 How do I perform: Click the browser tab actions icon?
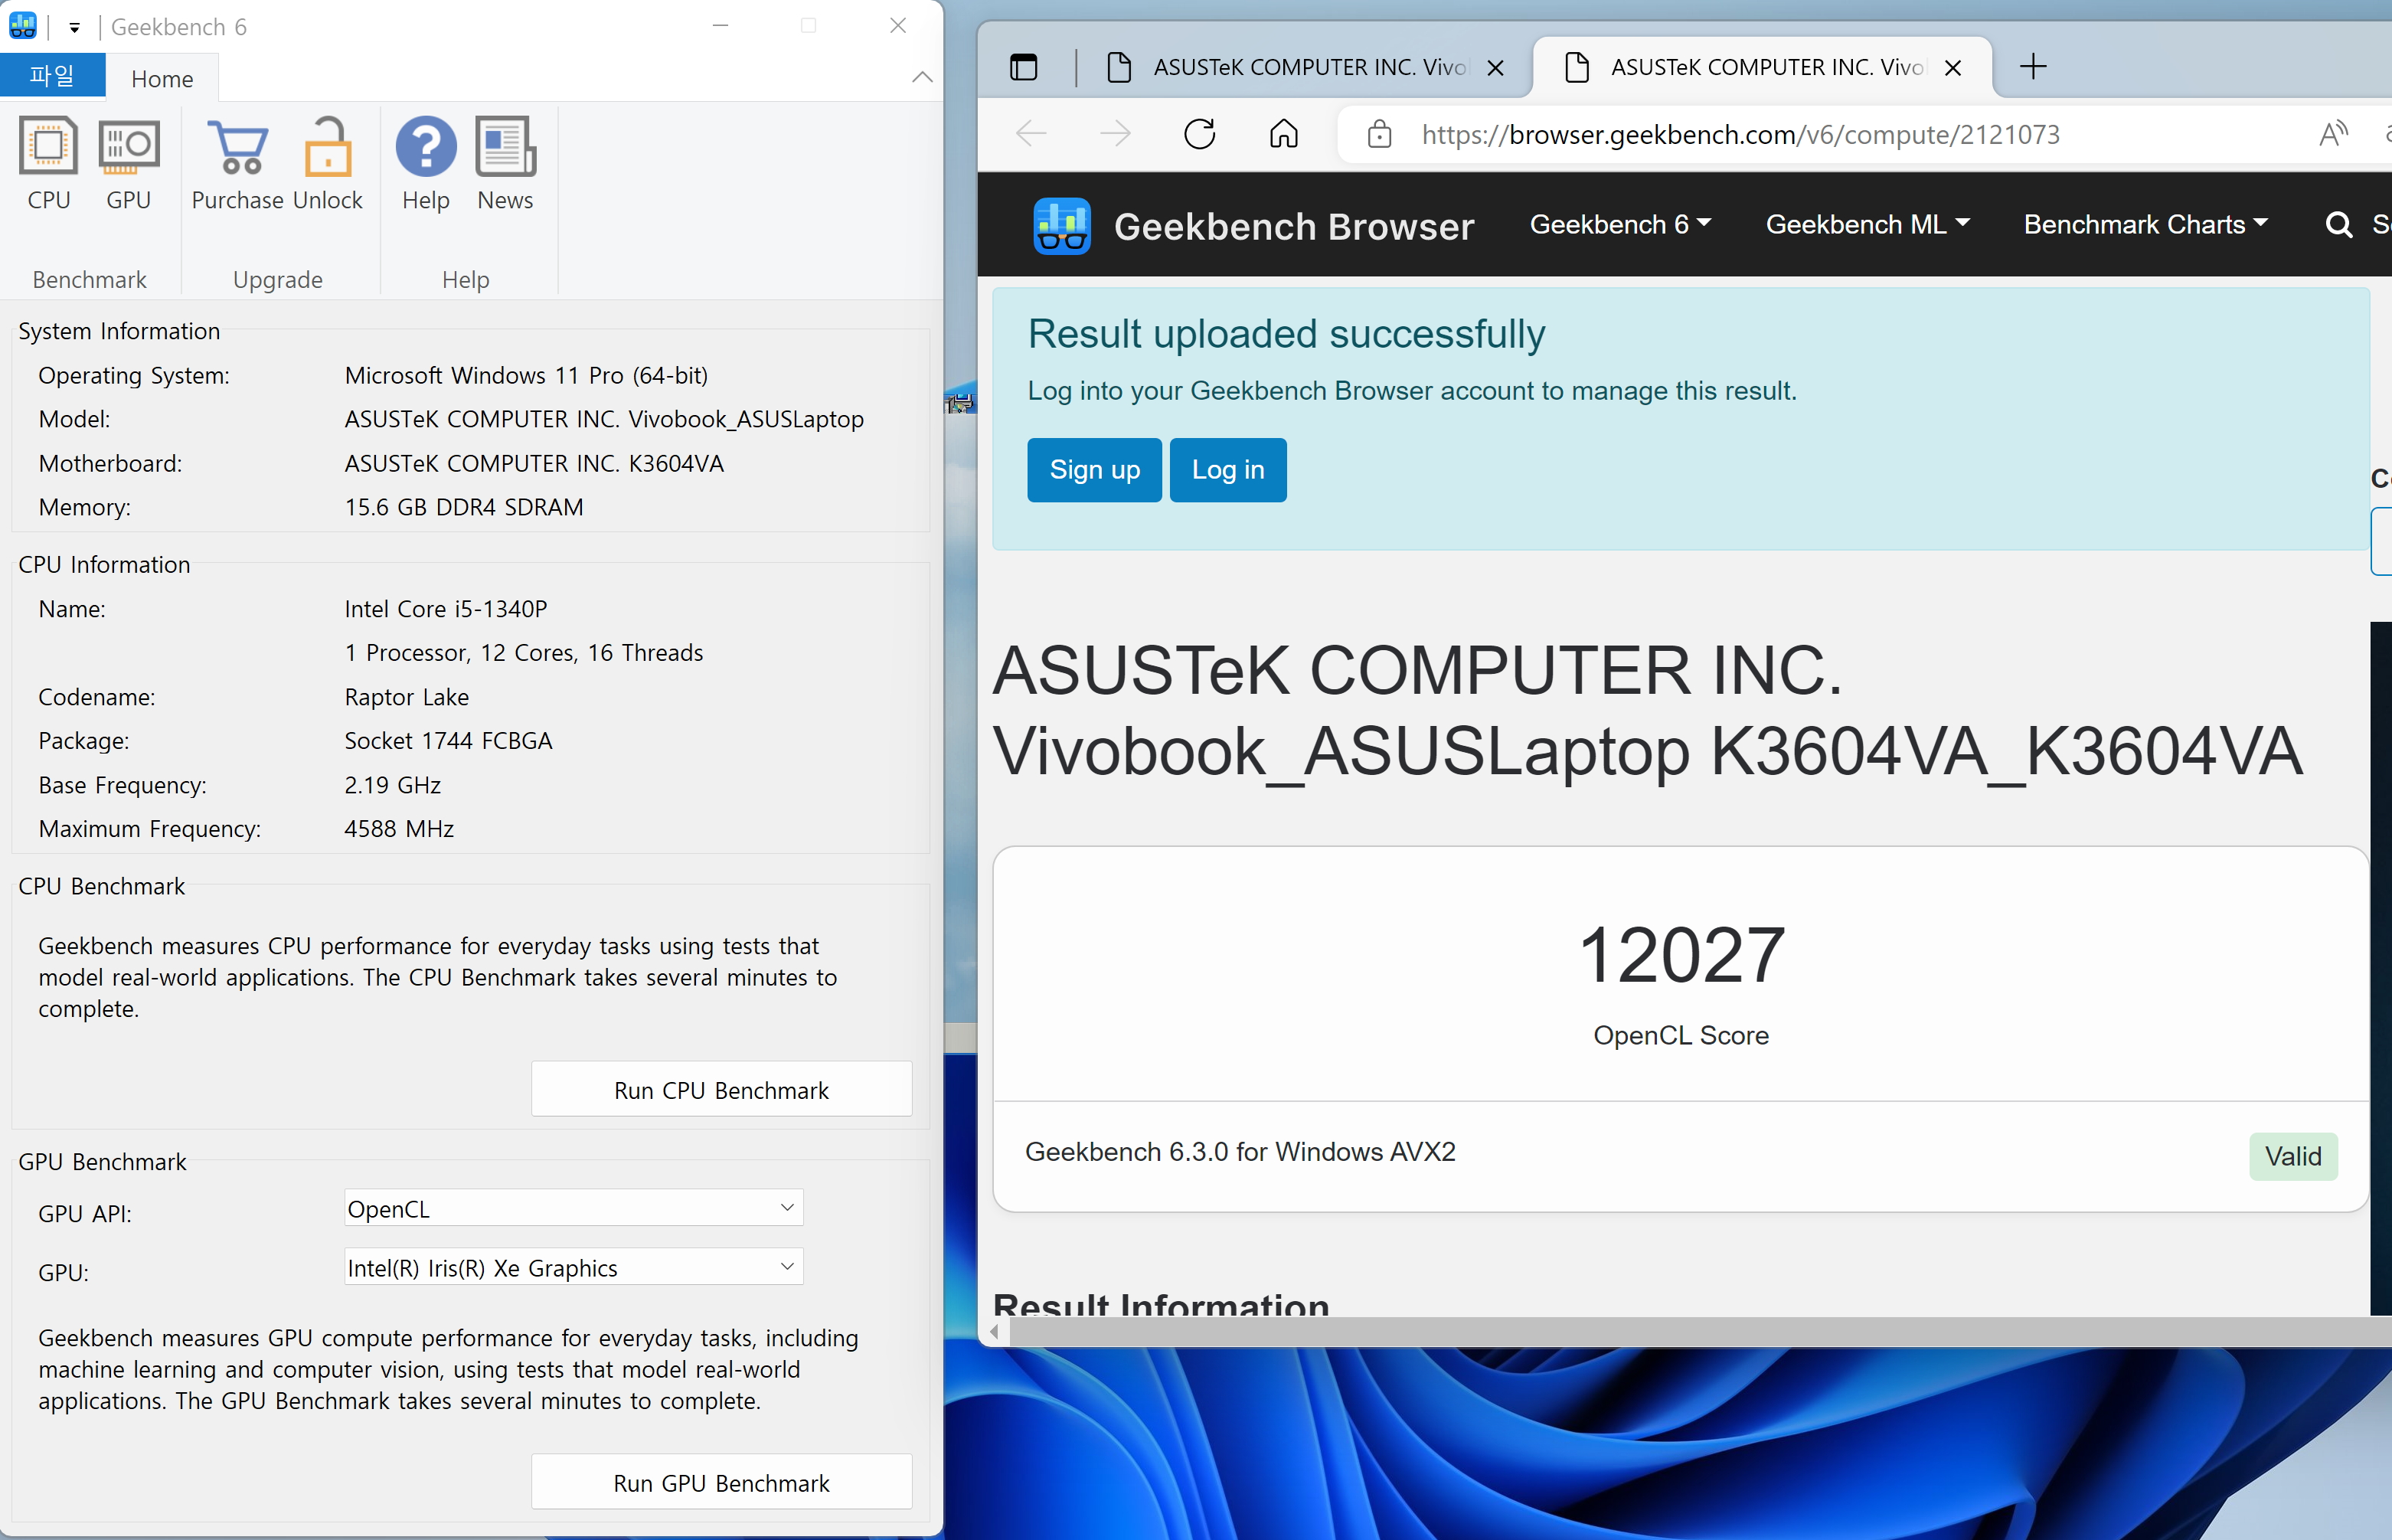pyautogui.click(x=1024, y=67)
